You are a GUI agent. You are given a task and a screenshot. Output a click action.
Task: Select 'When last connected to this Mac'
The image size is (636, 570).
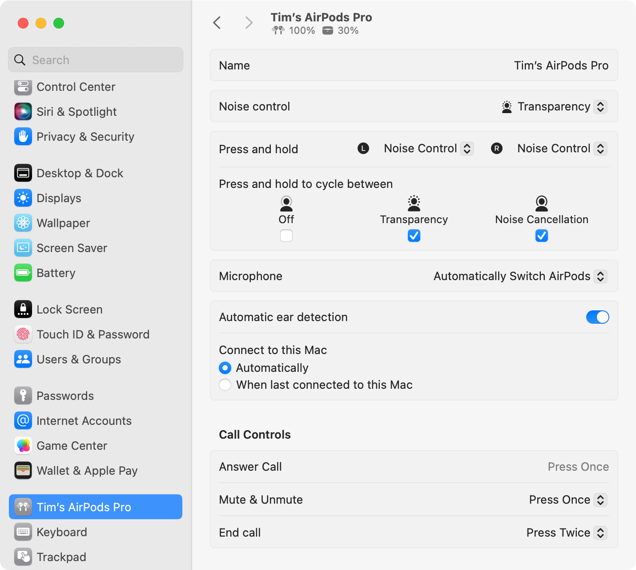225,384
